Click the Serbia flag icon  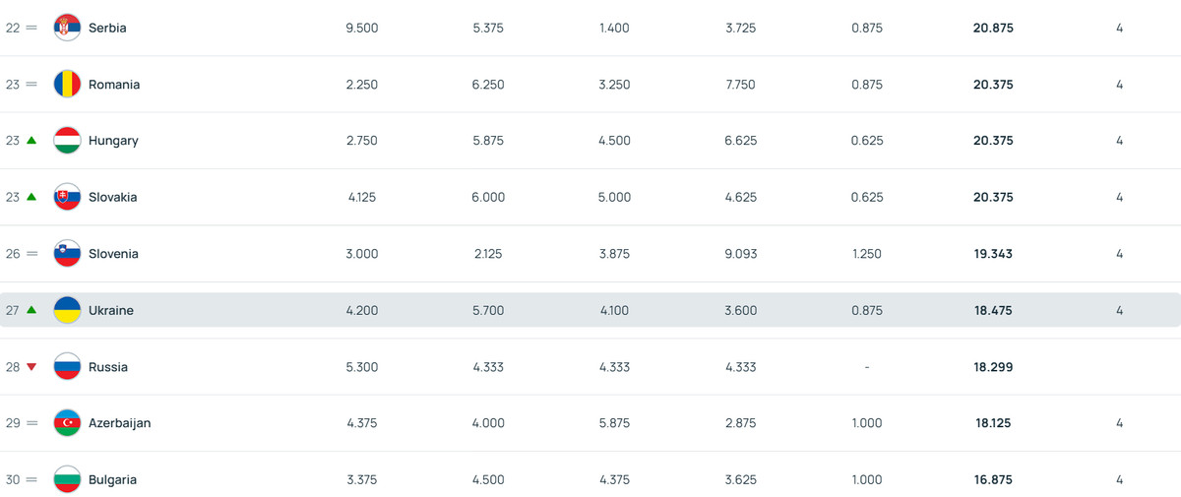67,28
